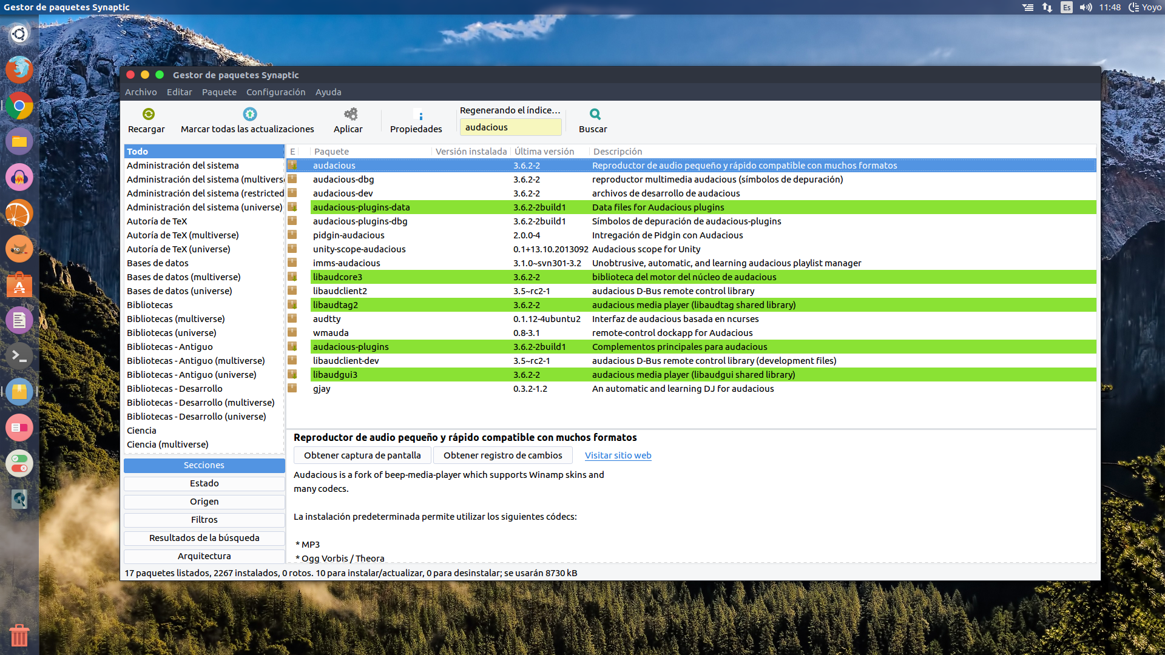
Task: Click status mark of audacious-plugins-data row
Action: coord(292,207)
